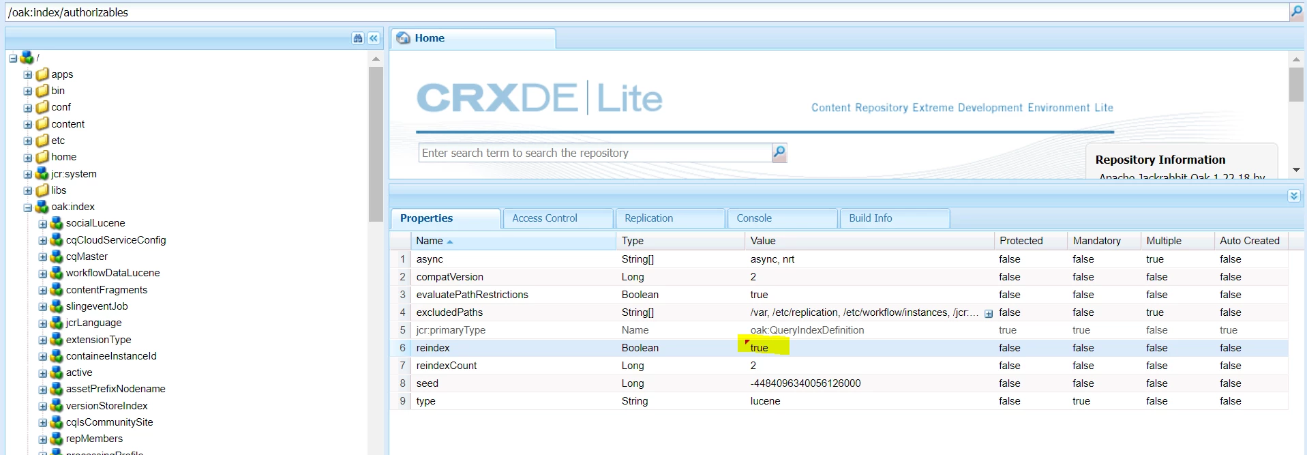
Task: Click the versionStoreIndex node icon
Action: (x=57, y=406)
